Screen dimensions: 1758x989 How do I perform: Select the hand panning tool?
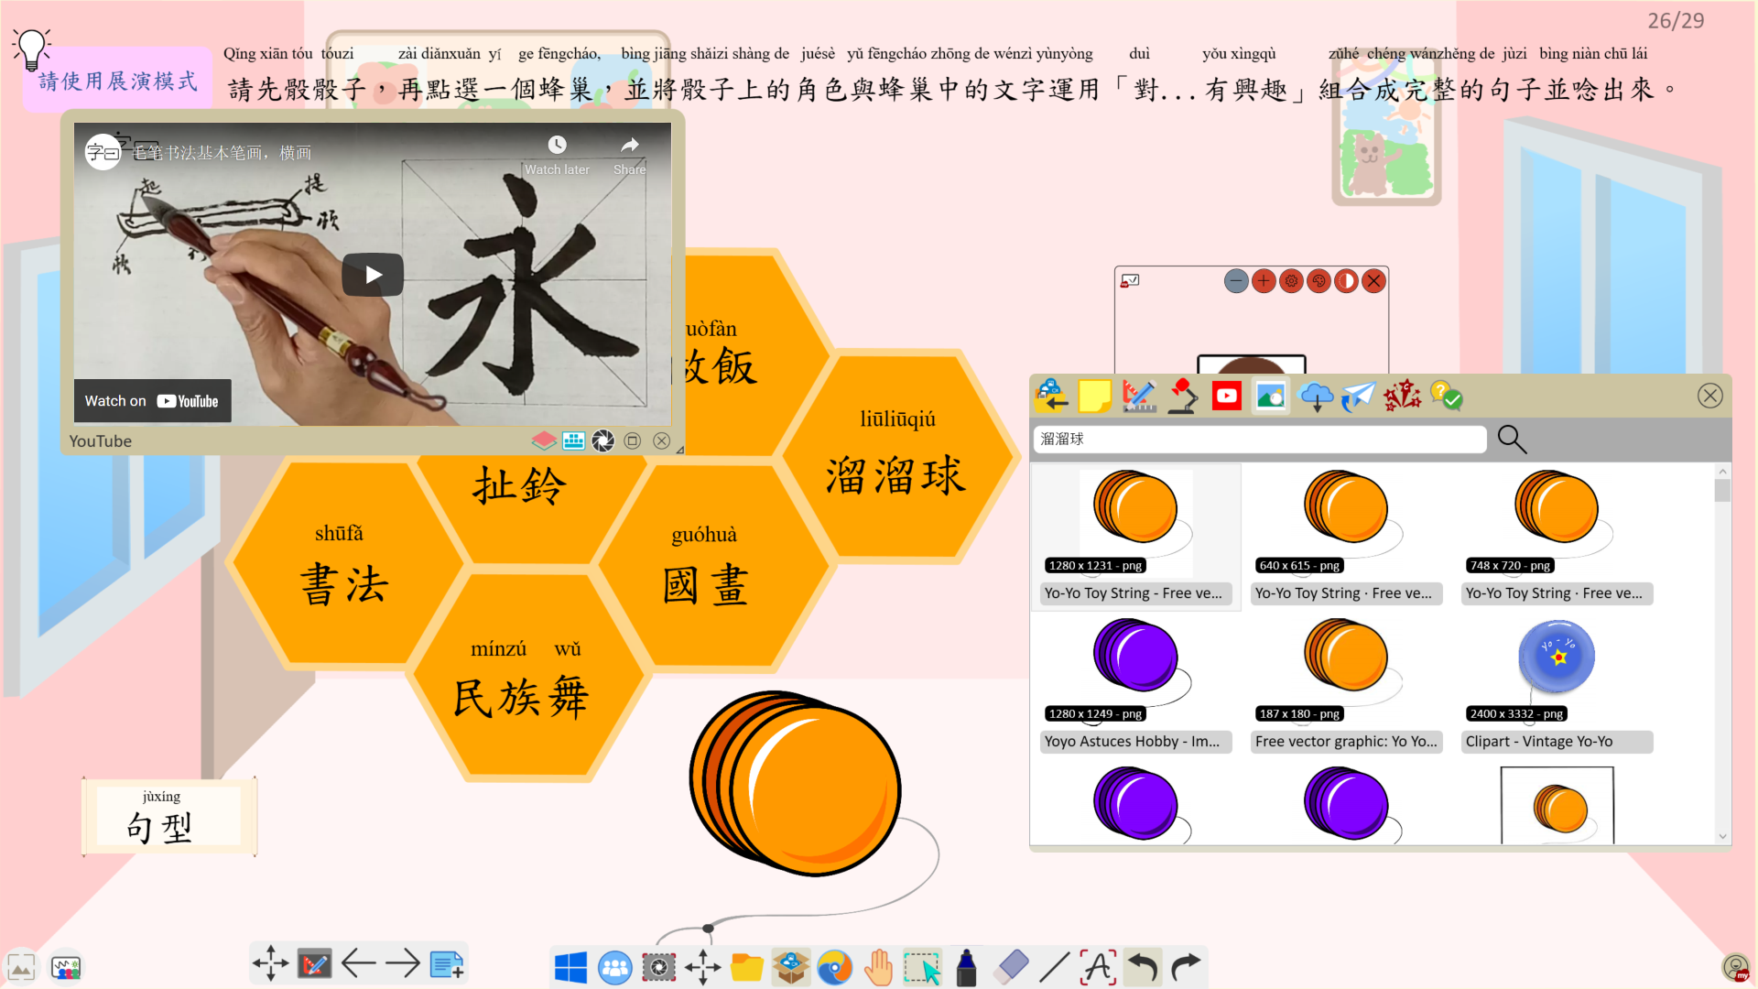click(877, 966)
